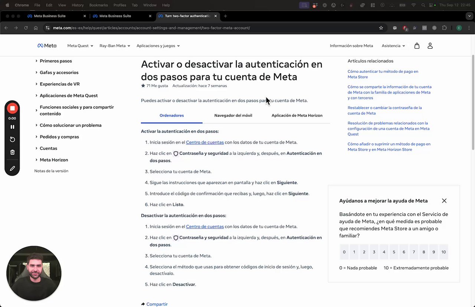Click the page vertical scrollbar
The width and height of the screenshot is (475, 307).
[x=473, y=102]
